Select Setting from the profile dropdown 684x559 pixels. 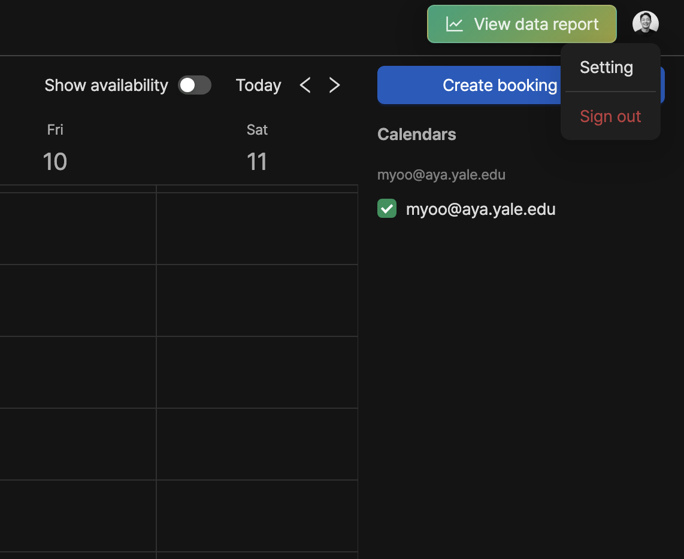(606, 68)
